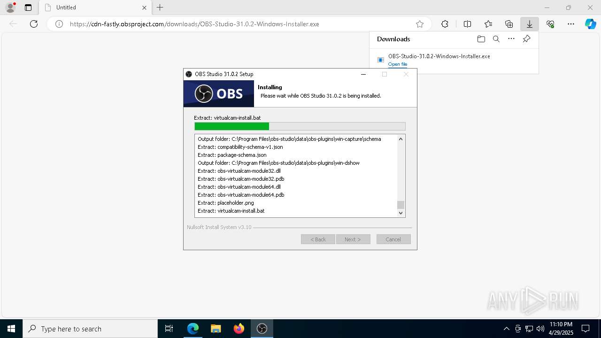
Task: Click the Downloads toolbar icon
Action: 530,24
